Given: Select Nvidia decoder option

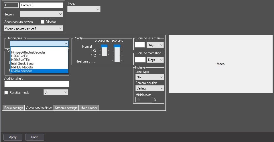Looking at the screenshot, I should (39, 71).
